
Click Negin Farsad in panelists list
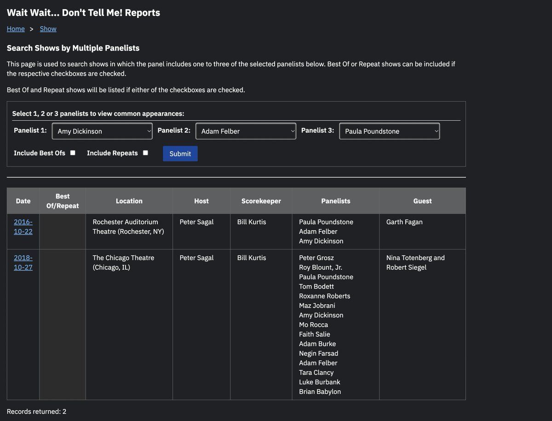coord(318,353)
